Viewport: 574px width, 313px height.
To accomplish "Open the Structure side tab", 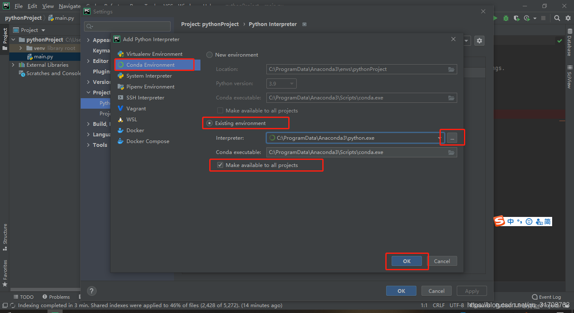I will pyautogui.click(x=5, y=237).
